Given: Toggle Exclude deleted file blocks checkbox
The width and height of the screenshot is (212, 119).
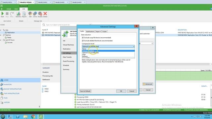Looking at the screenshot, I should coord(83,41).
